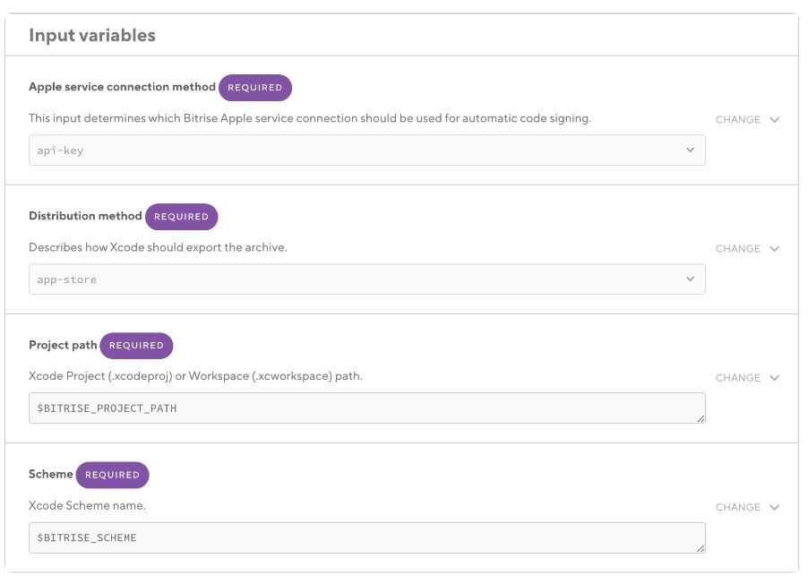Click the chevron beside Scheme CHANGE
Image resolution: width=808 pixels, height=584 pixels.
(x=775, y=507)
